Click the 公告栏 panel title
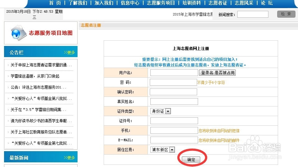This screenshot has width=298, height=167. click(x=16, y=52)
